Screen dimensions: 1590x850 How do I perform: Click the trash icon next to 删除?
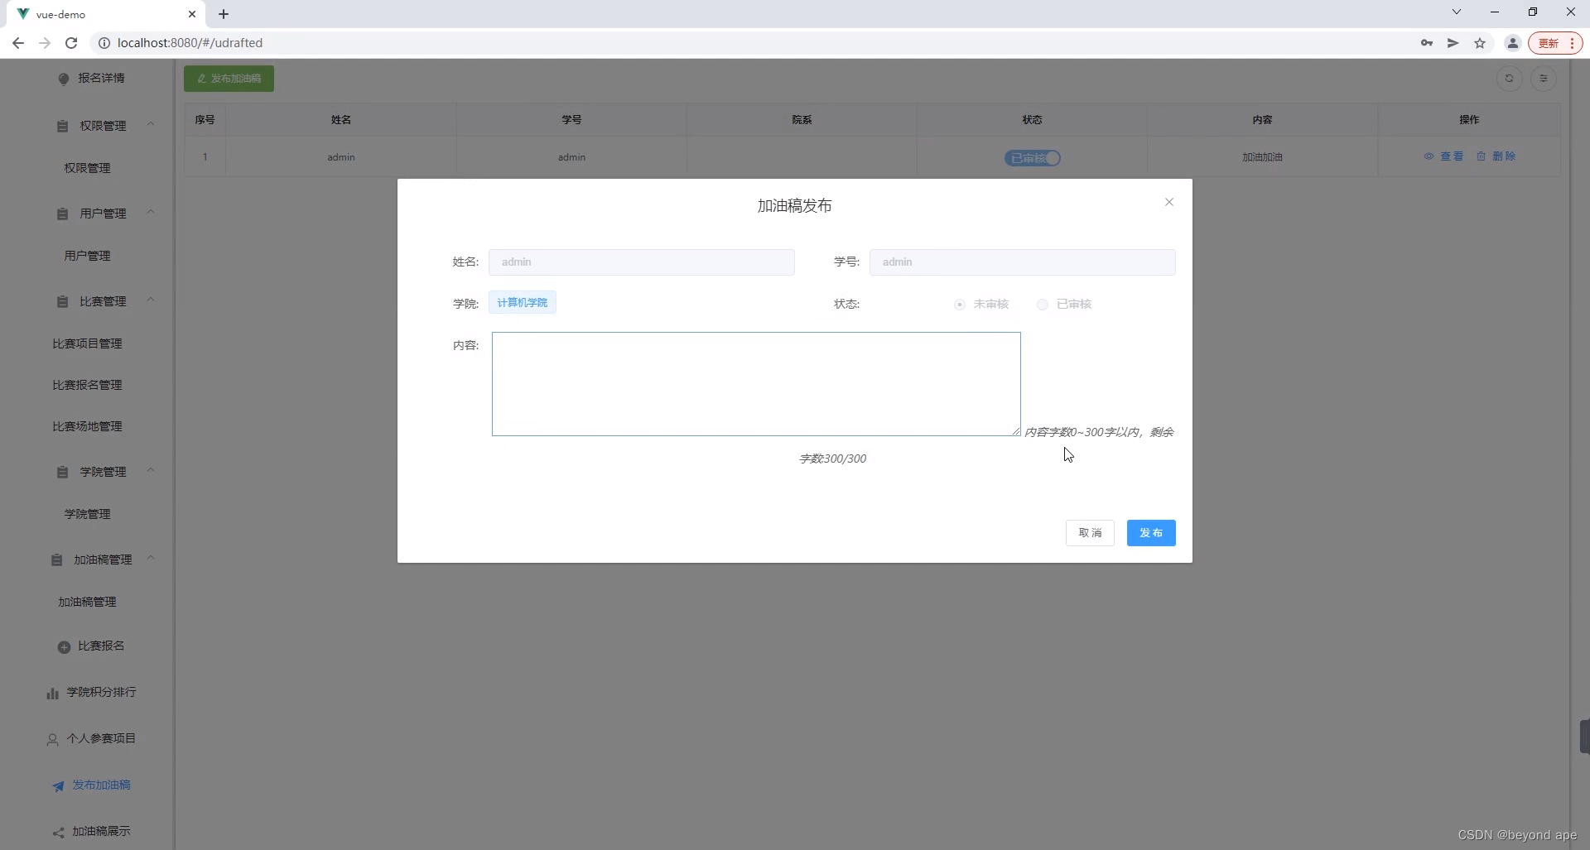tap(1482, 156)
